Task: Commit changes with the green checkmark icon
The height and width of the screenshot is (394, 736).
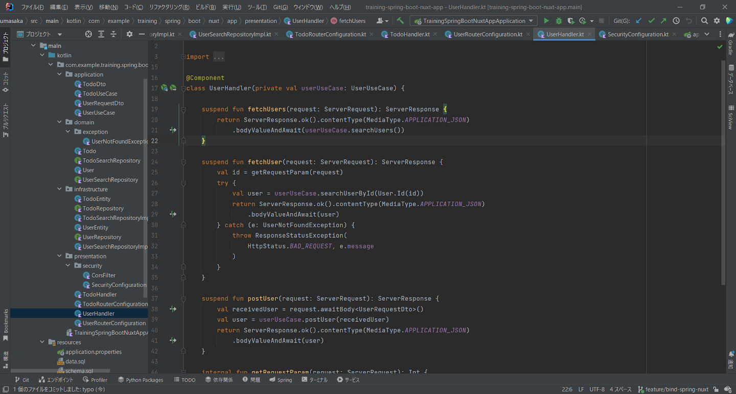Action: point(651,21)
